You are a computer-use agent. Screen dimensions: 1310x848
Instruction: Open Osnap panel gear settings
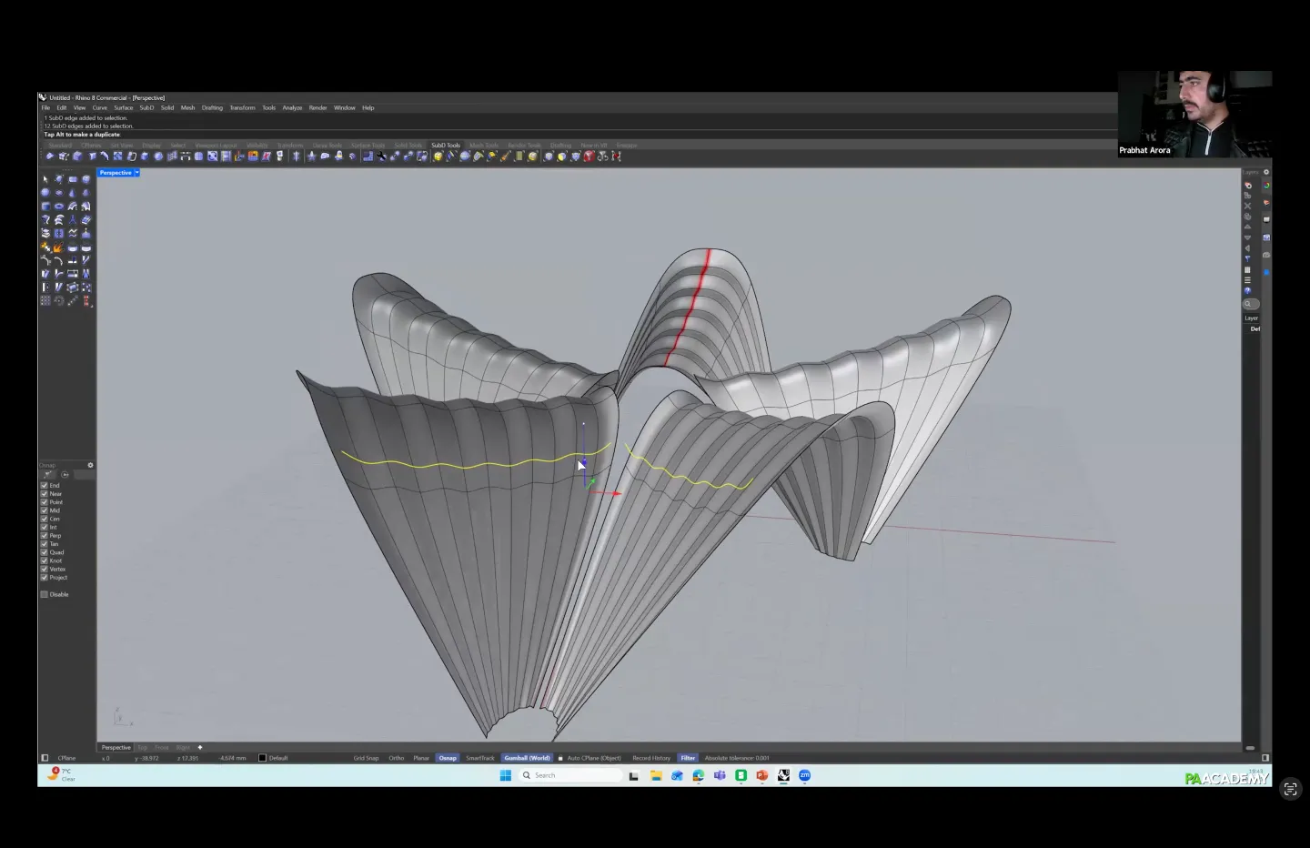90,465
